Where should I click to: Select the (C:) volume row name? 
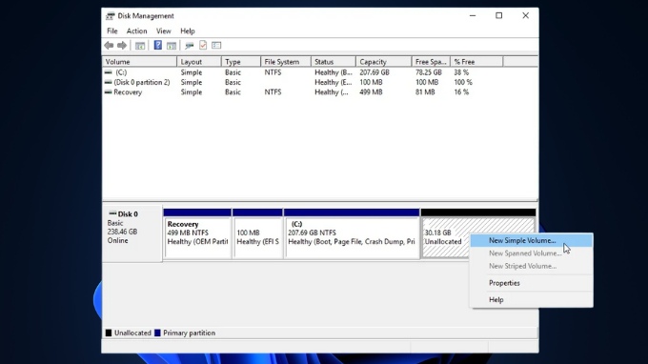(121, 72)
